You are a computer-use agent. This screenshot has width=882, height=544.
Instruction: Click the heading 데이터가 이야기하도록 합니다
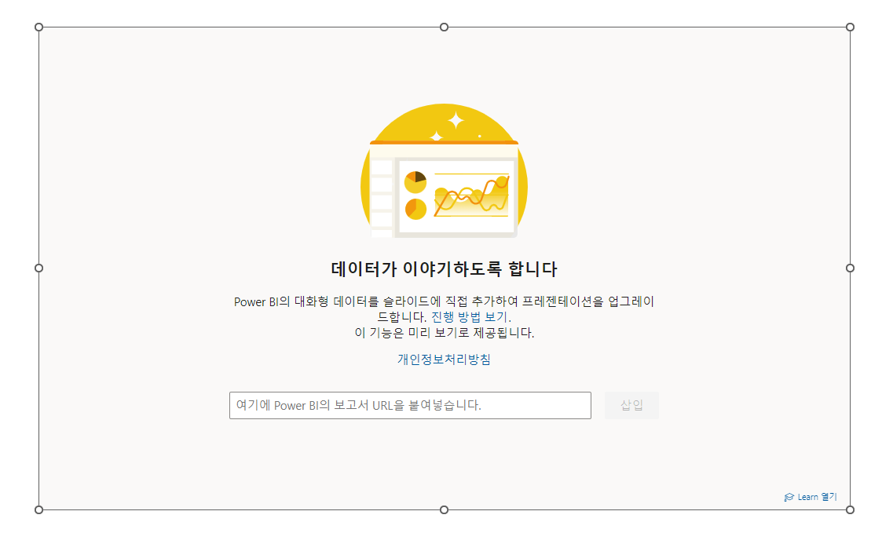pos(444,268)
